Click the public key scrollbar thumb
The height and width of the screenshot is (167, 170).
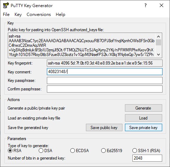158,43
